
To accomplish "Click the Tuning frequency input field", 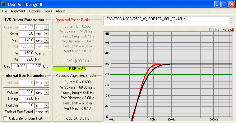I will 26,99.
